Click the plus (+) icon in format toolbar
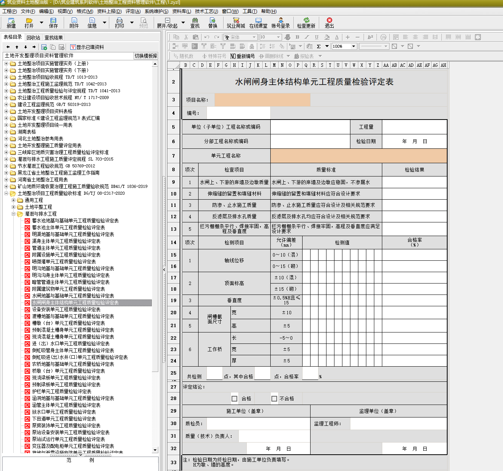 pos(347,37)
